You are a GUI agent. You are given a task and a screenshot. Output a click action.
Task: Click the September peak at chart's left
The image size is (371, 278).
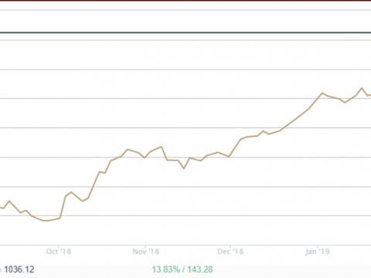(x=9, y=201)
